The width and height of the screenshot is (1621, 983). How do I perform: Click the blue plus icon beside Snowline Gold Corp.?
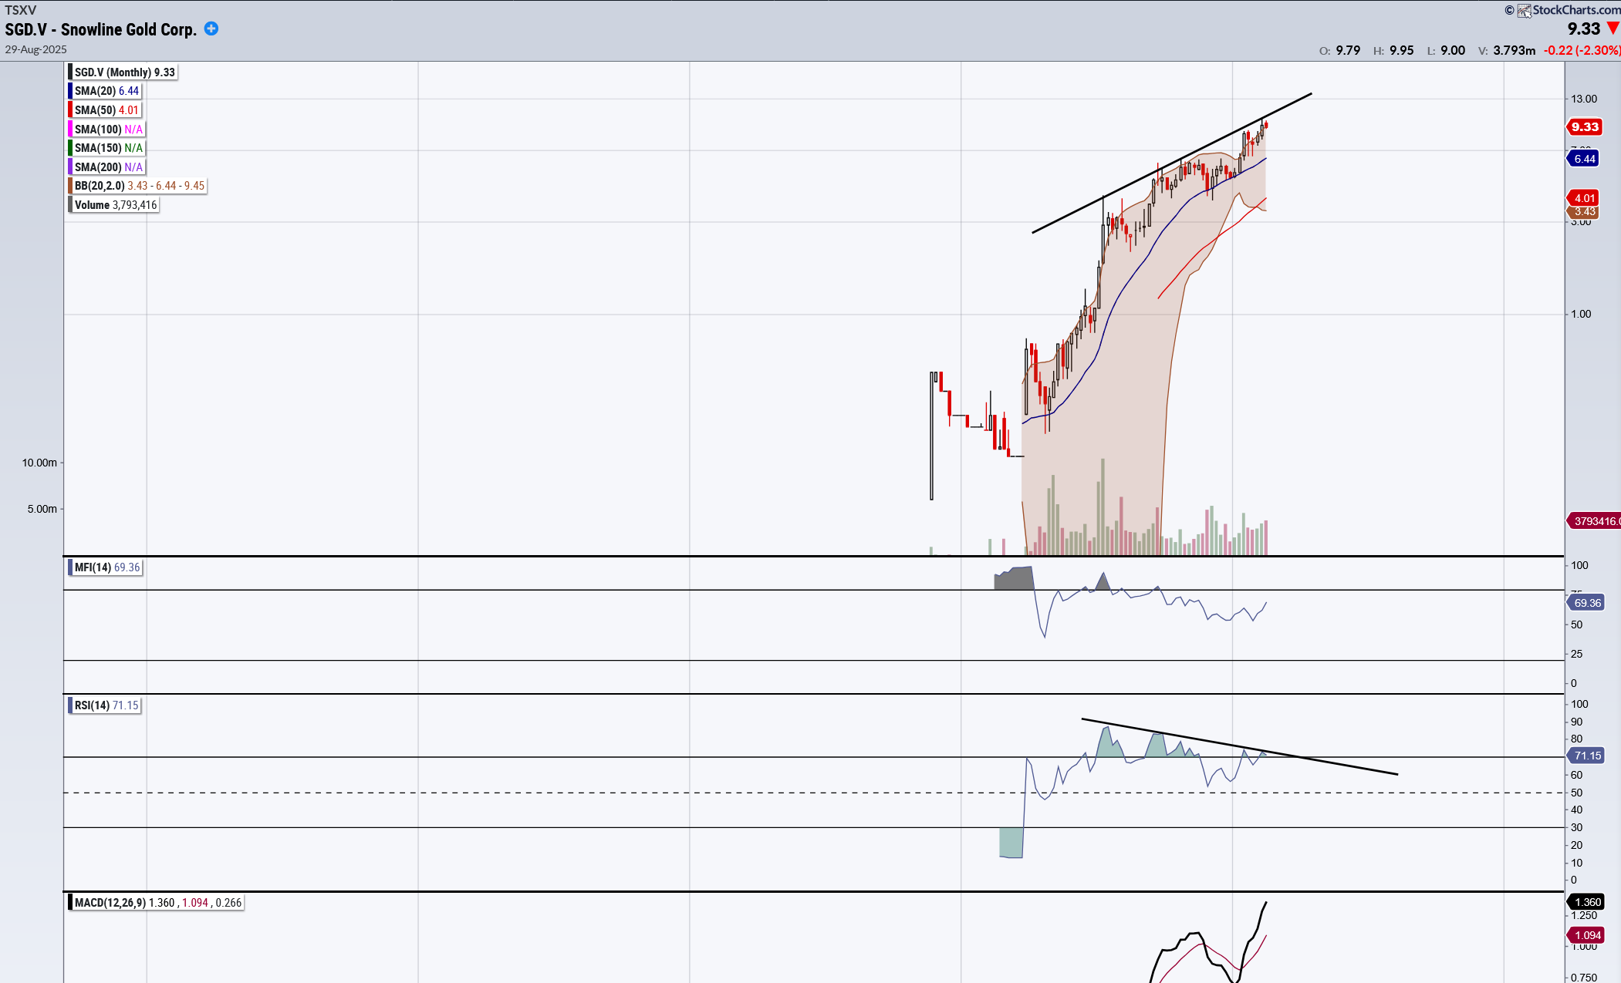211,29
